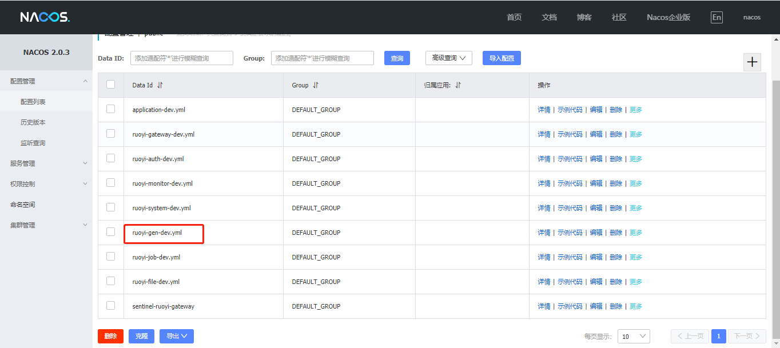Click the 上一页 previous page button
780x348 pixels.
[x=690, y=336]
